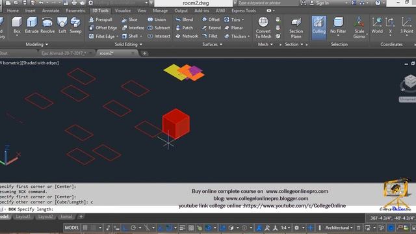Open the Home ribbon tab

point(13,10)
